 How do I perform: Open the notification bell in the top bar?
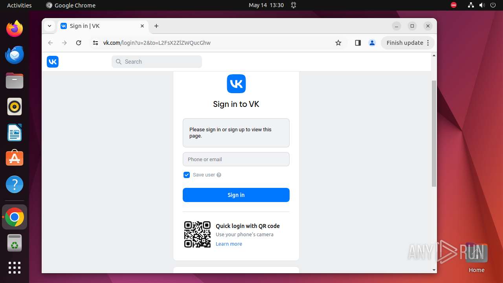pos(294,5)
